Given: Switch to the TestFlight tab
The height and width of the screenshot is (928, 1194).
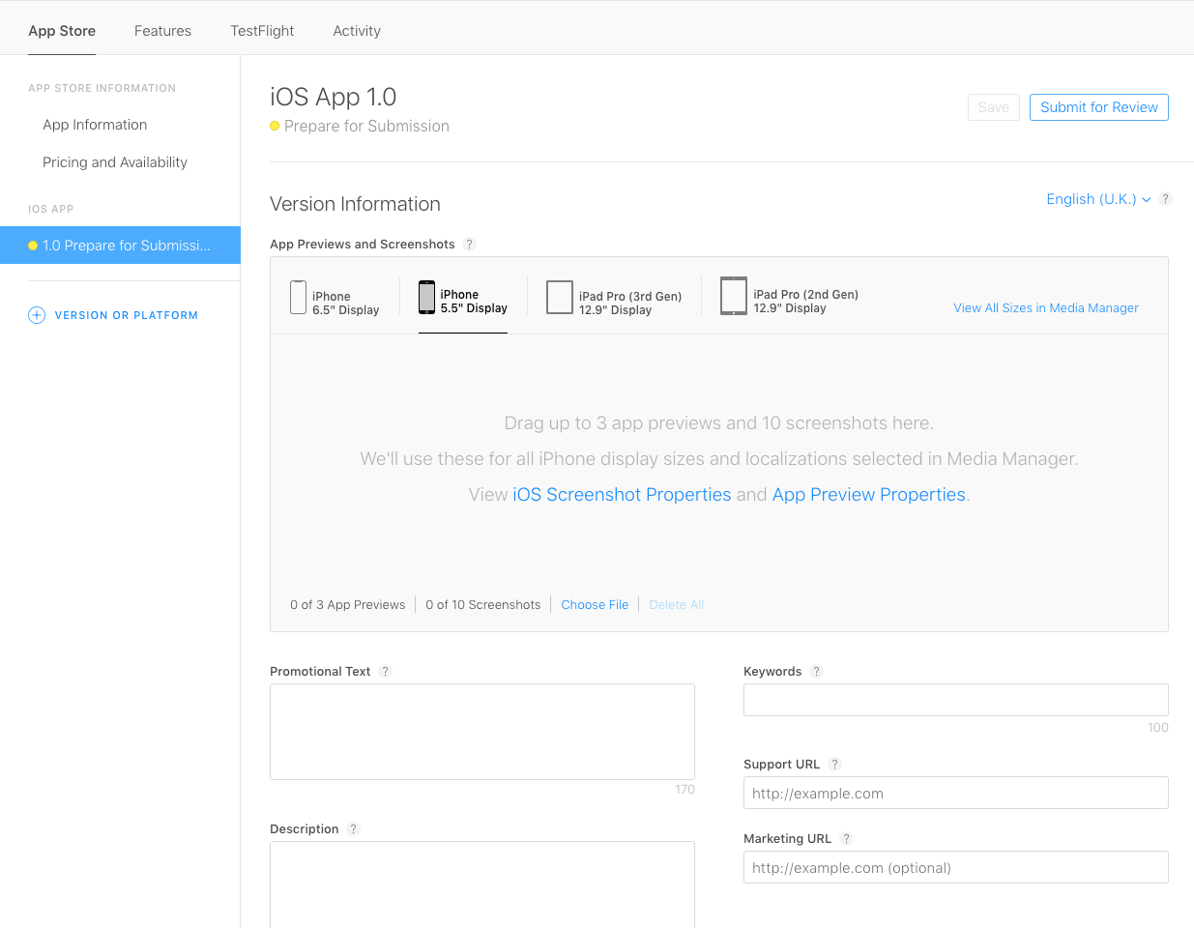Looking at the screenshot, I should click(x=262, y=31).
